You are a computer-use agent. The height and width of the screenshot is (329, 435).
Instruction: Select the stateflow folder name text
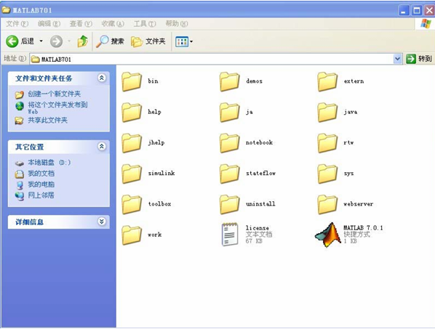click(x=260, y=174)
